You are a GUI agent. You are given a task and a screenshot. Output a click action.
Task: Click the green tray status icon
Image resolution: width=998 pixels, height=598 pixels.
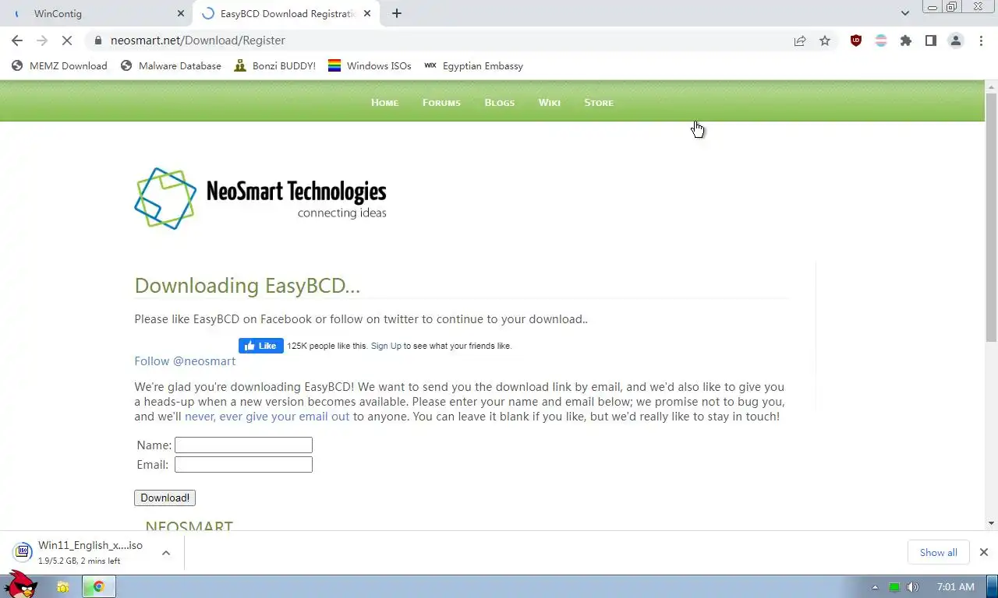click(x=894, y=587)
